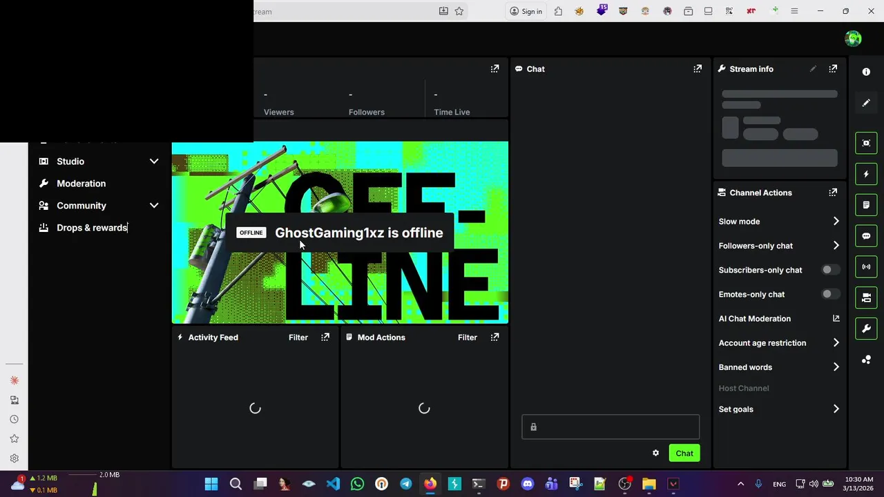Open Discord from the taskbar

528,484
